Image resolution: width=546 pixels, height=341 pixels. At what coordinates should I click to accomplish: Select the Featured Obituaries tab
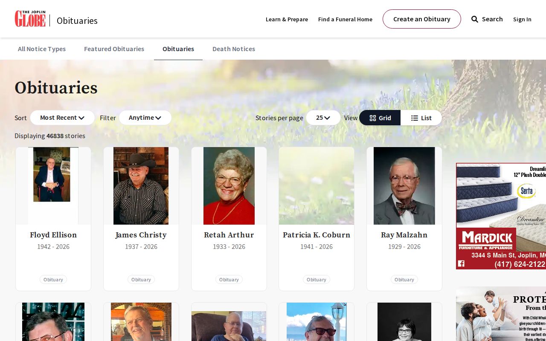(114, 49)
